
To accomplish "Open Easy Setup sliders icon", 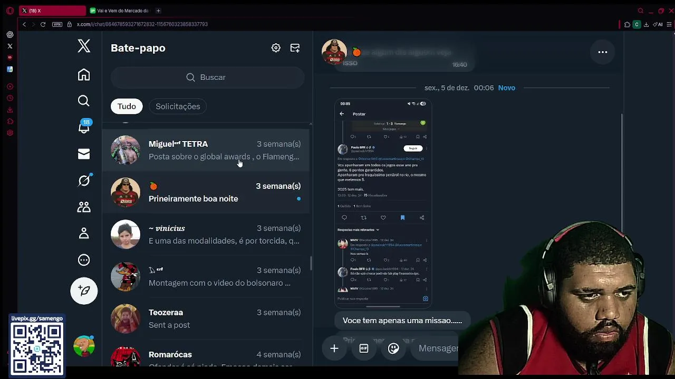I will coord(669,24).
